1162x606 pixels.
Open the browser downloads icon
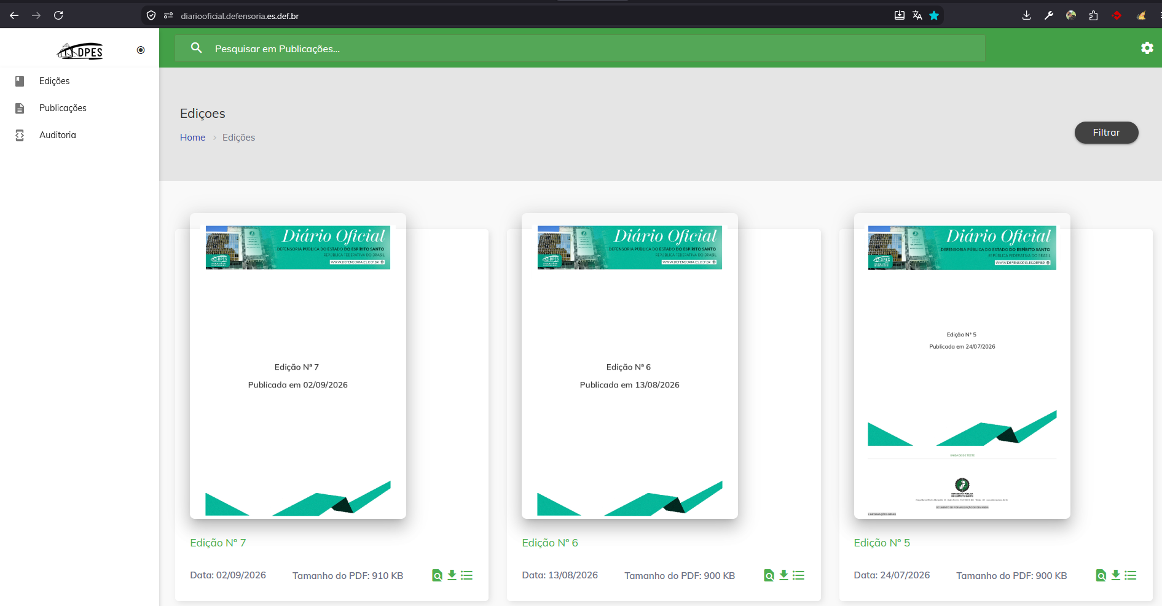tap(1026, 15)
